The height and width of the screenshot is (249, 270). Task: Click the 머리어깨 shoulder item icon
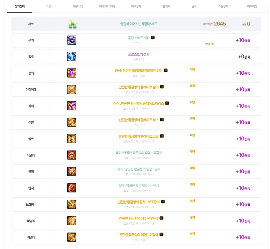tap(72, 89)
